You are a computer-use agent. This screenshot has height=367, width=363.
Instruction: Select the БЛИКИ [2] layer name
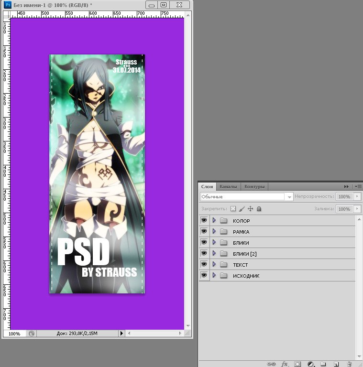(x=244, y=254)
